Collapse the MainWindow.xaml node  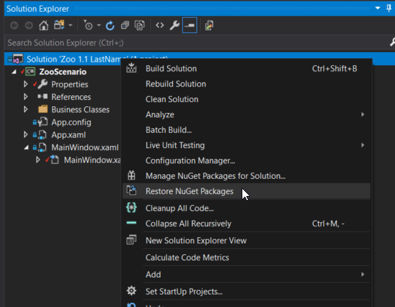pyautogui.click(x=26, y=147)
